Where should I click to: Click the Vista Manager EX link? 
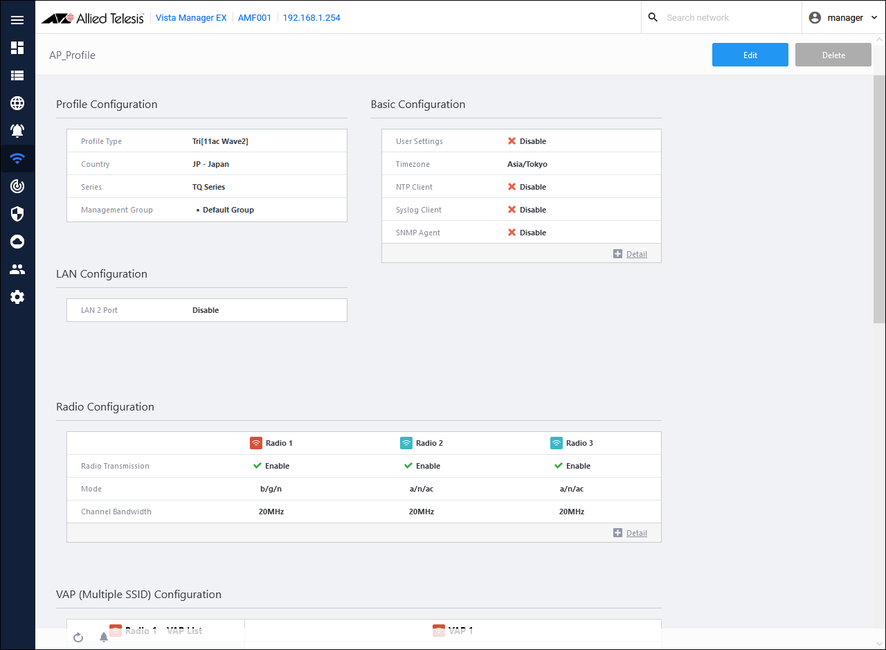click(191, 18)
